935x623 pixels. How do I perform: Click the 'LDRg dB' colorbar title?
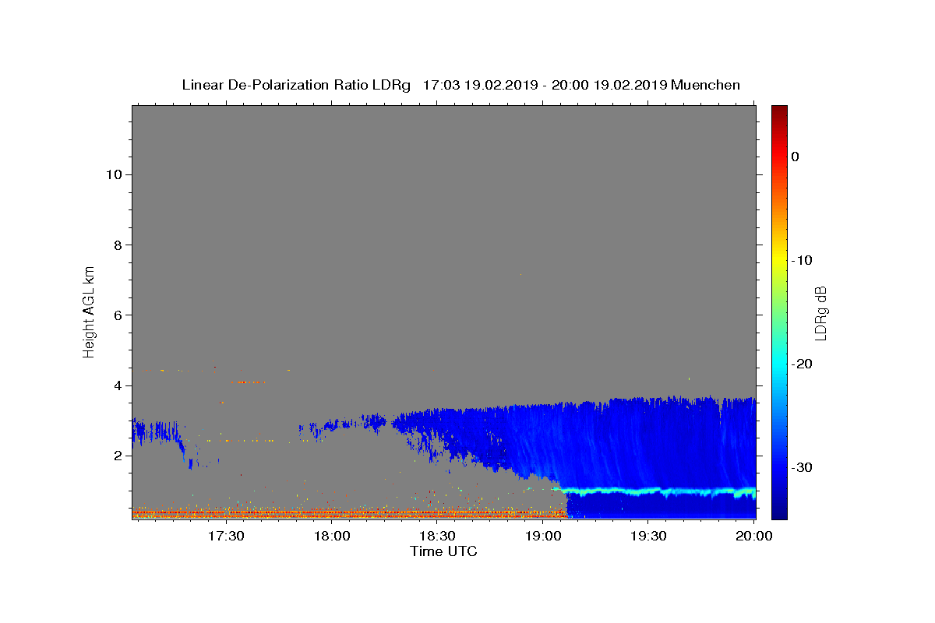click(820, 313)
